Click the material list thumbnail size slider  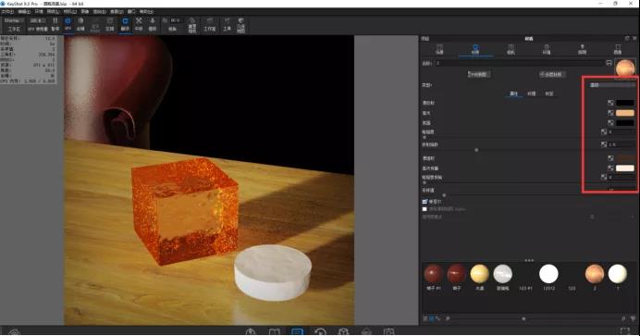point(523,318)
